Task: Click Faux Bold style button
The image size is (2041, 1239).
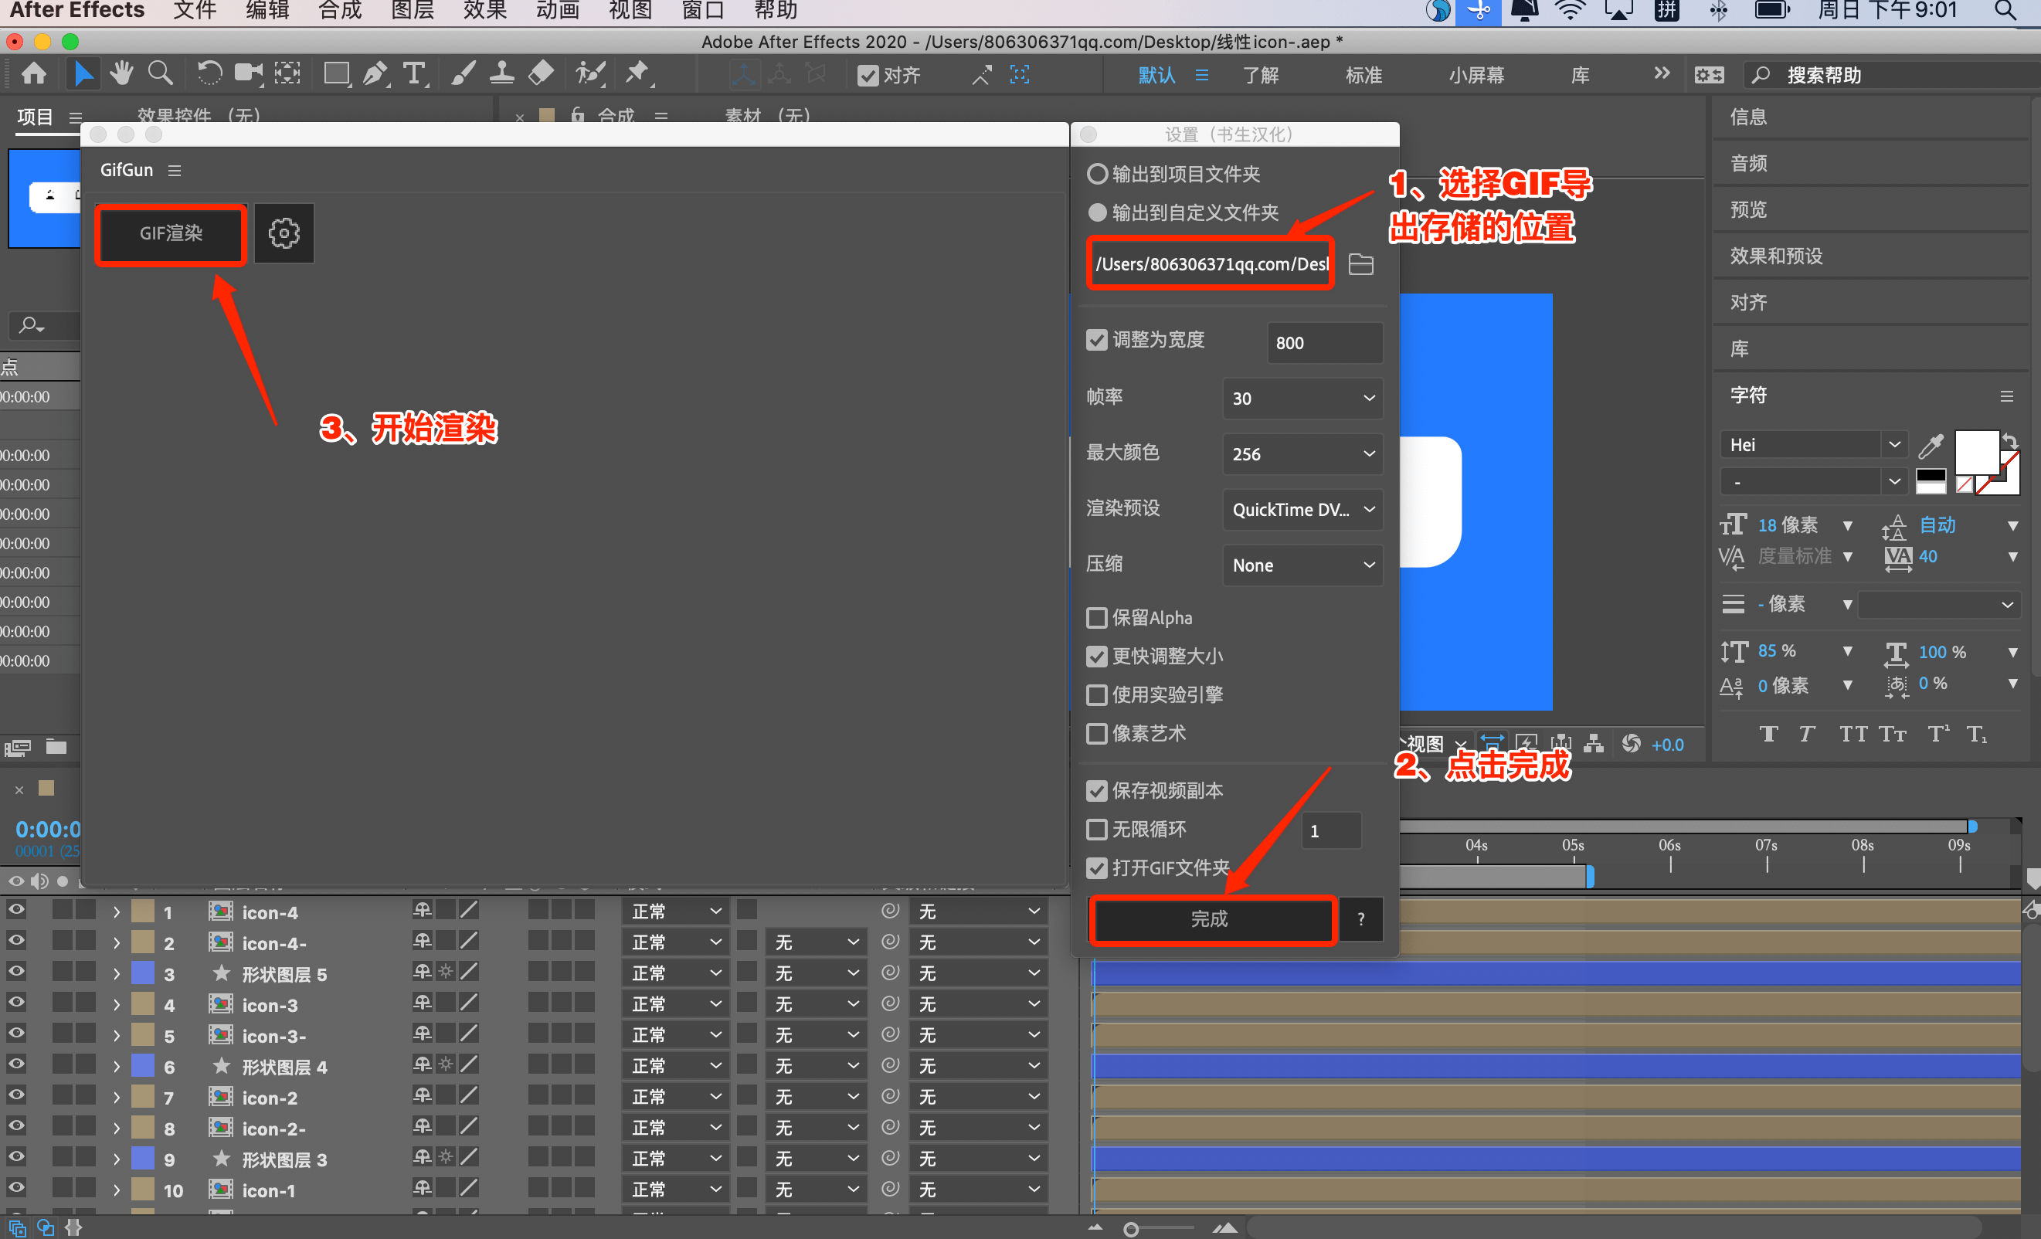Action: pos(1768,734)
